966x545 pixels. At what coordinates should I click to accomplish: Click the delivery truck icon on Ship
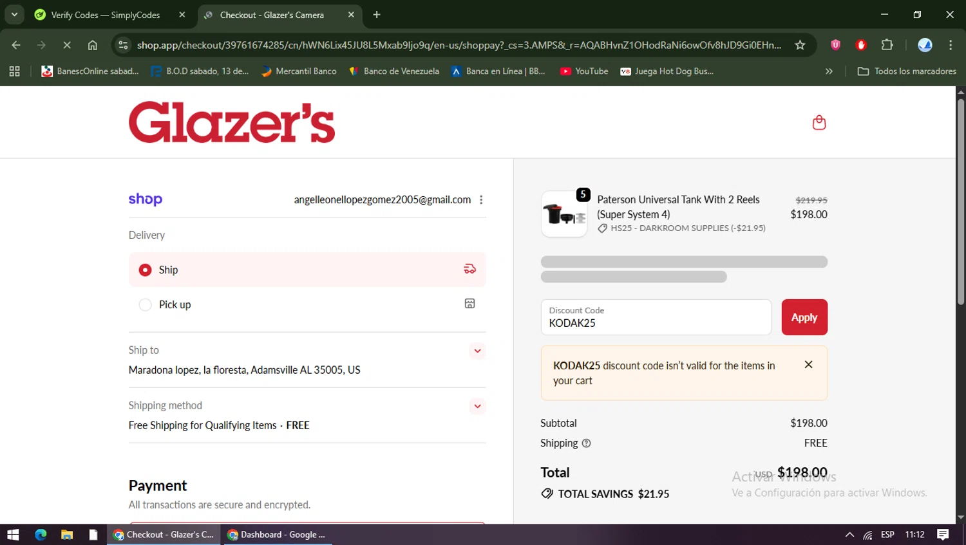point(470,269)
